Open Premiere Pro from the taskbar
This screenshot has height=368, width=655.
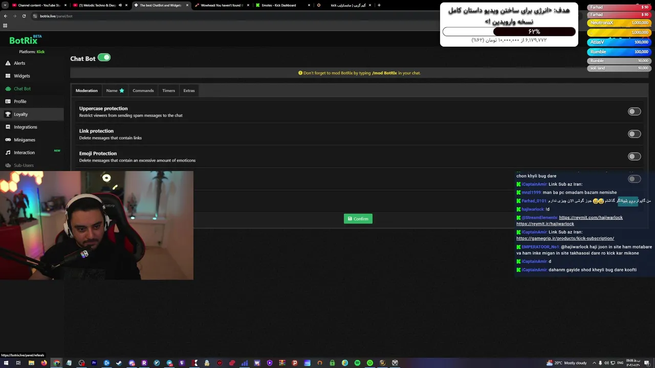pyautogui.click(x=94, y=363)
